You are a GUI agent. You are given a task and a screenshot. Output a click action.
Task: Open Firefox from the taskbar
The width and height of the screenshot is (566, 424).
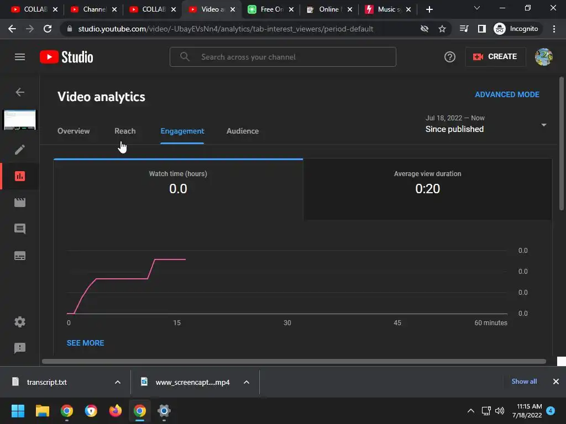click(x=116, y=411)
